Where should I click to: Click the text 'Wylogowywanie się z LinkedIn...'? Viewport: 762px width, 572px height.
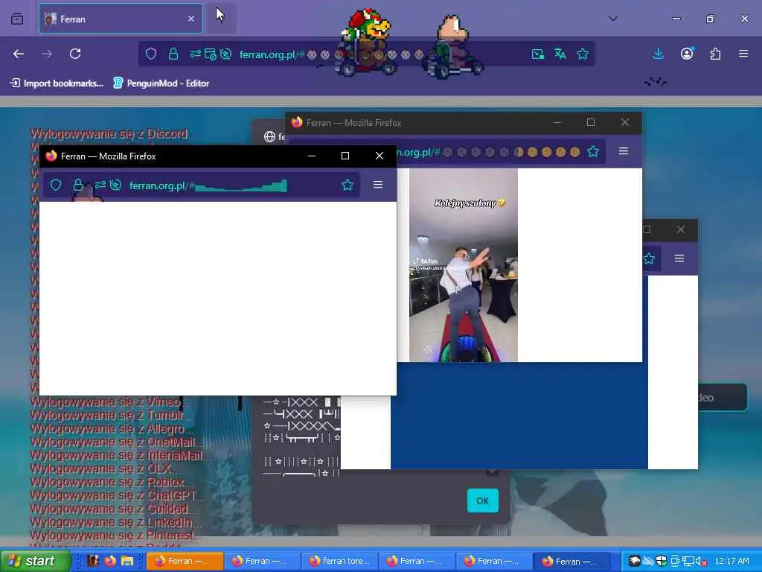[115, 522]
